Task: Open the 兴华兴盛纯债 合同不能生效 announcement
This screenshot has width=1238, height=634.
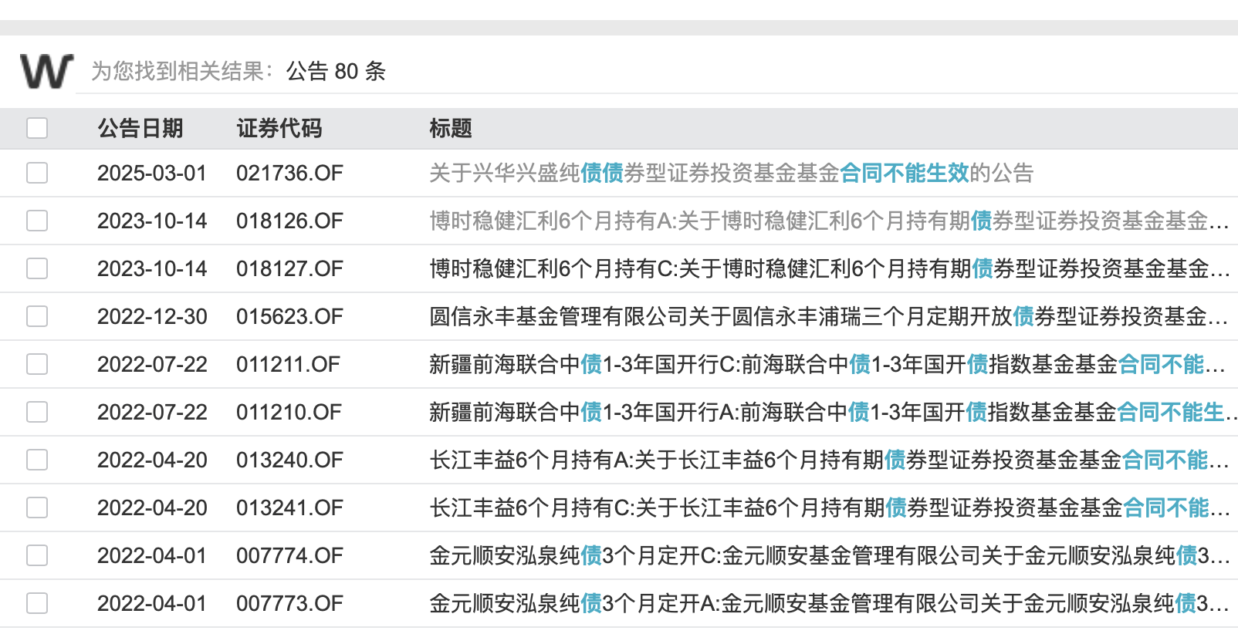Action: (x=731, y=173)
